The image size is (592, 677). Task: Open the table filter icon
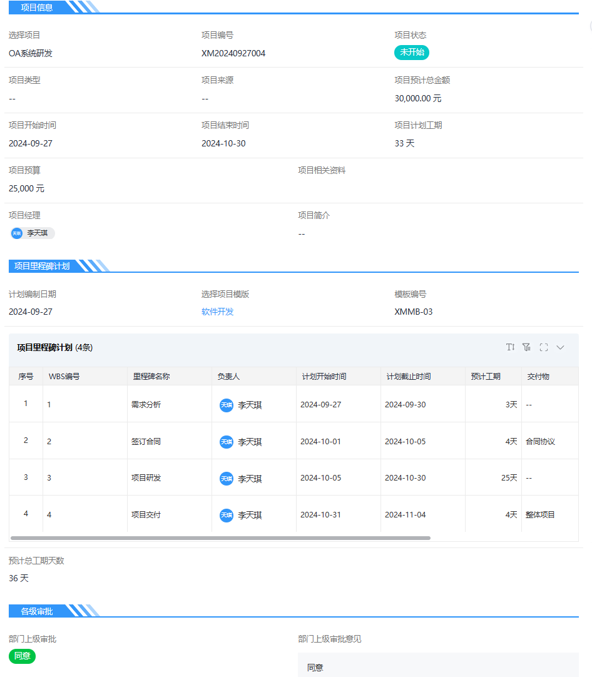click(526, 347)
